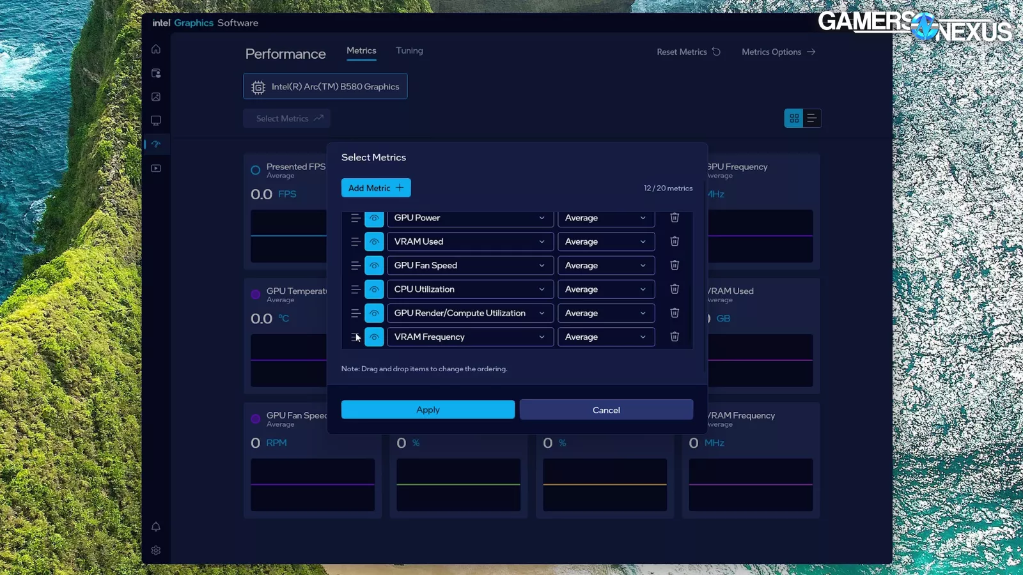Screen dimensions: 1023x575
Task: Switch to list view layout
Action: [x=812, y=118]
